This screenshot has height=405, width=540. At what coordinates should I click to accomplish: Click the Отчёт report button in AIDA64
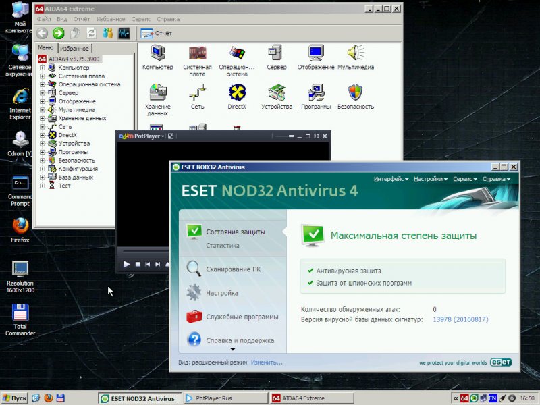(156, 33)
